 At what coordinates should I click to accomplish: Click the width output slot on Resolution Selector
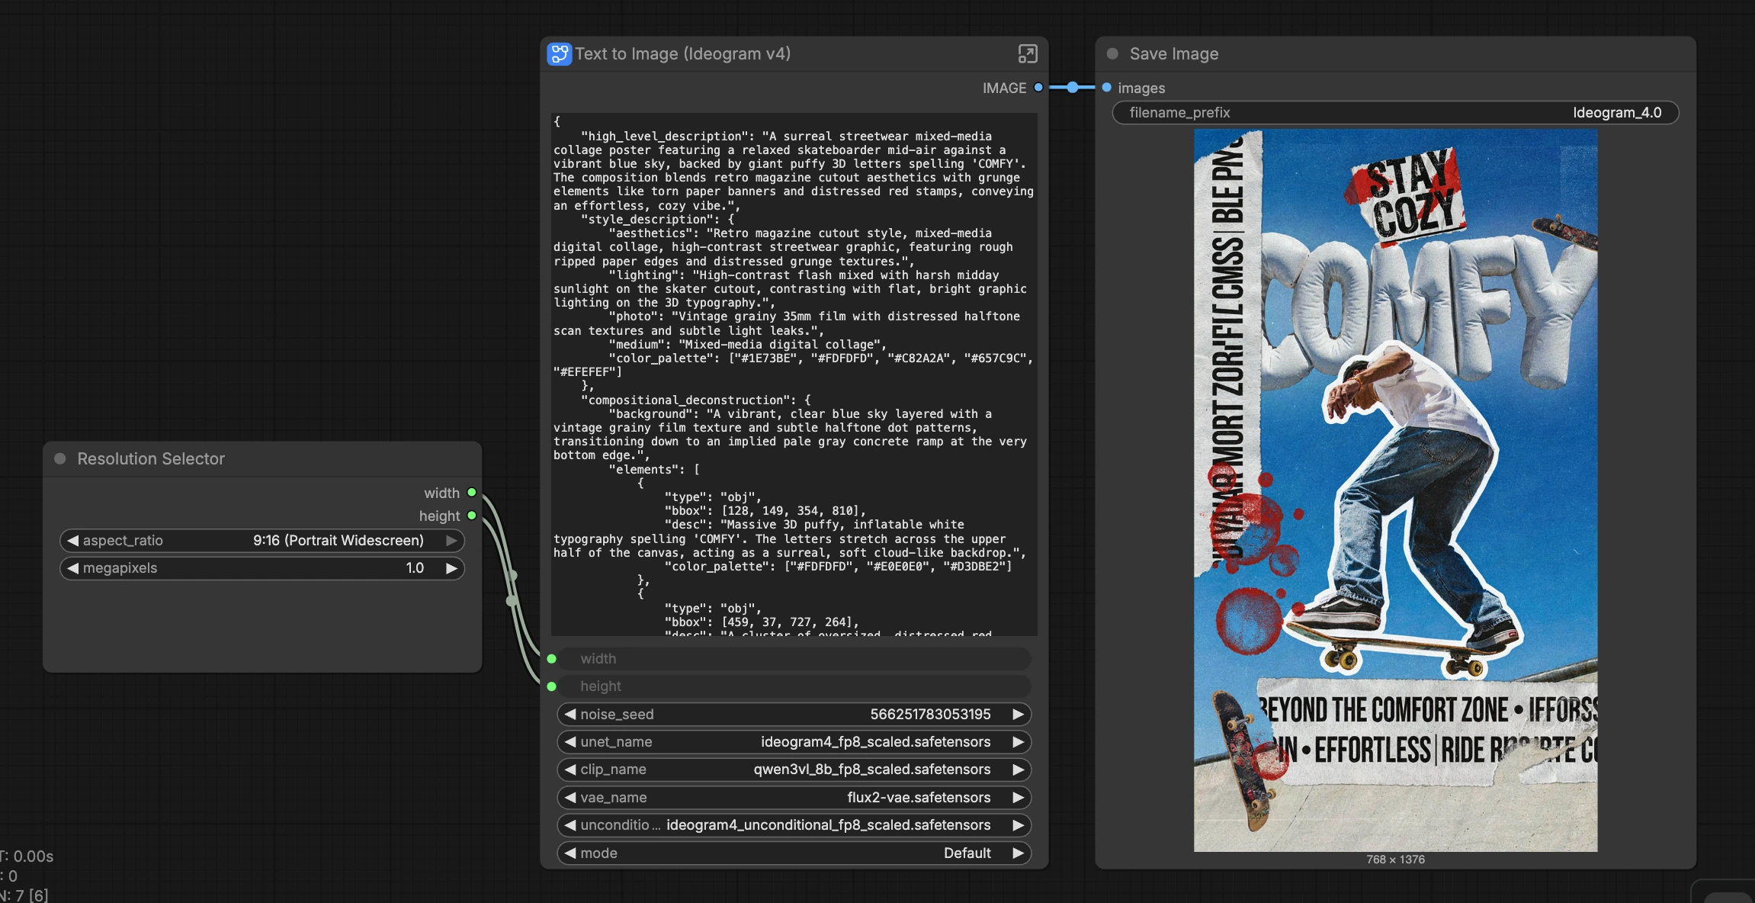pos(472,493)
